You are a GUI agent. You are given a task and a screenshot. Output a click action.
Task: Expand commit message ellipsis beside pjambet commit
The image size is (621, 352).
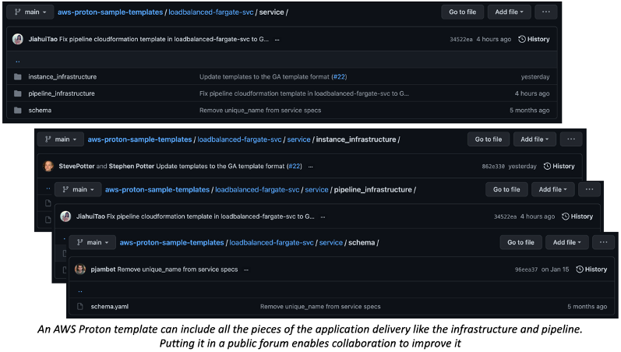246,269
